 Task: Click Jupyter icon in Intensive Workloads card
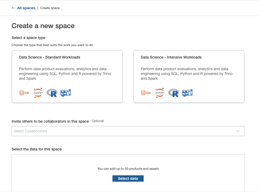[160, 93]
